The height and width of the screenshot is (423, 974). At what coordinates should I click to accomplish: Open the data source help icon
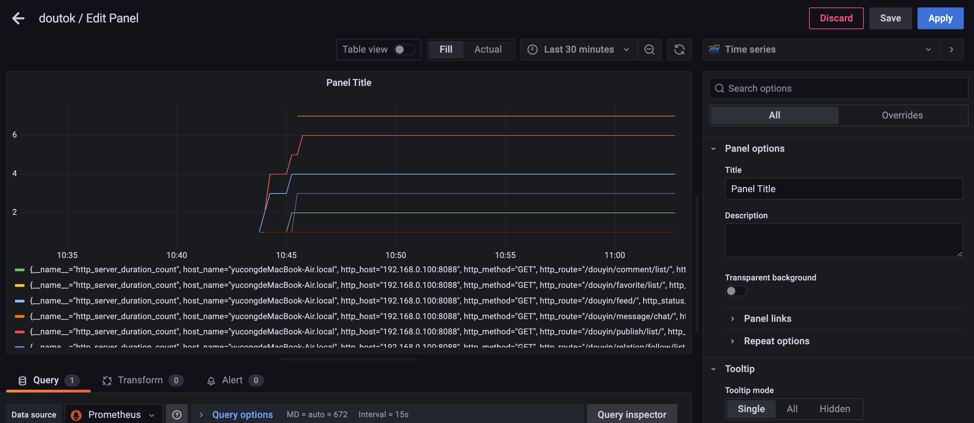click(177, 415)
